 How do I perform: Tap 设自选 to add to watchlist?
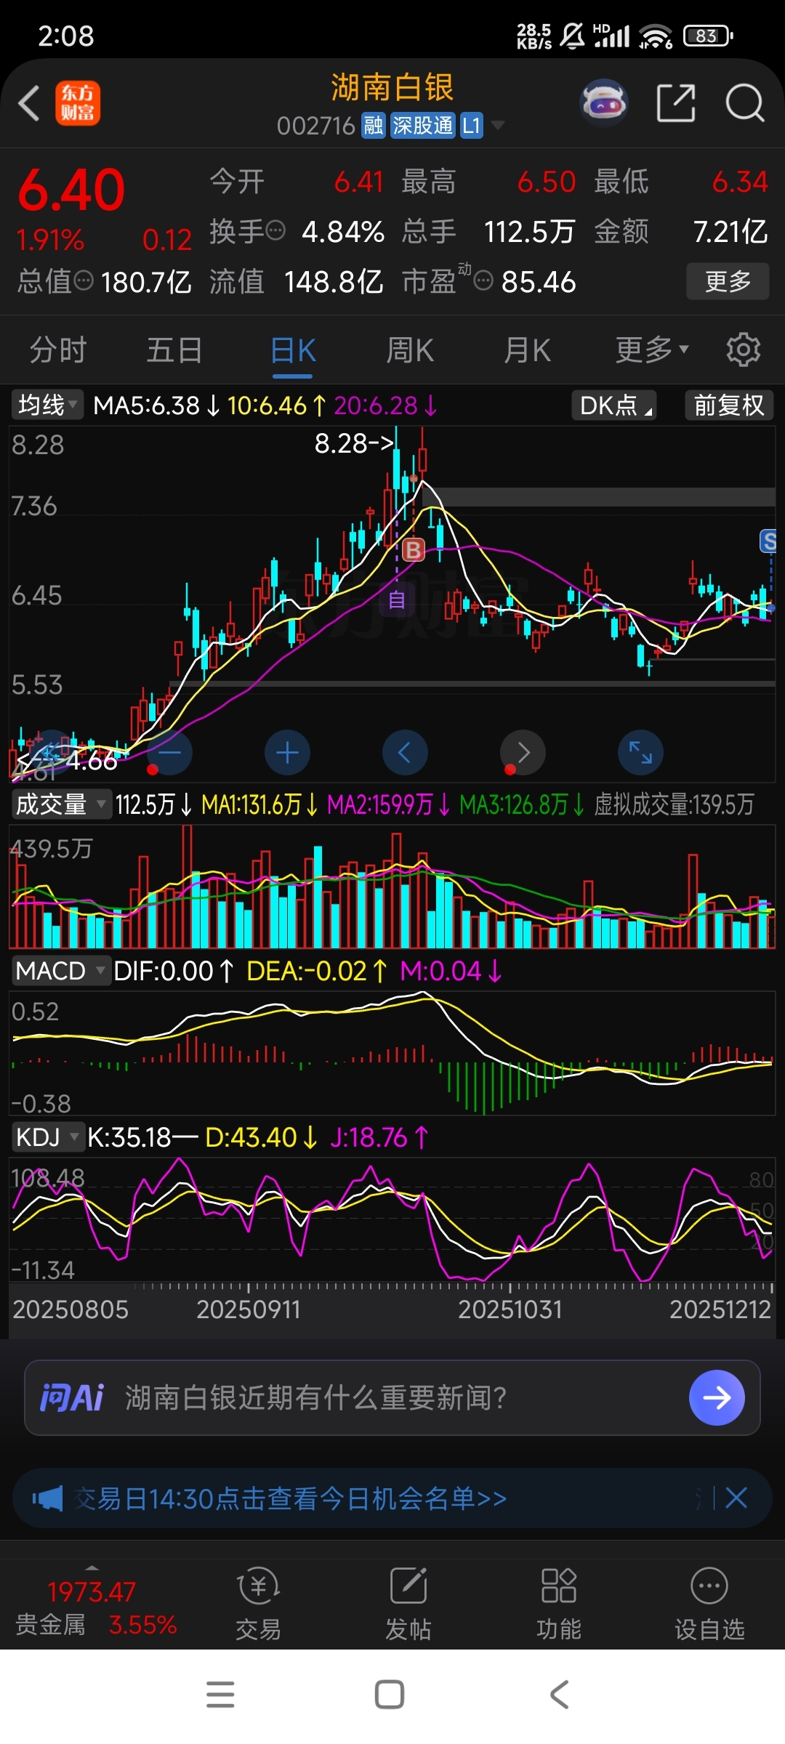(x=709, y=1604)
